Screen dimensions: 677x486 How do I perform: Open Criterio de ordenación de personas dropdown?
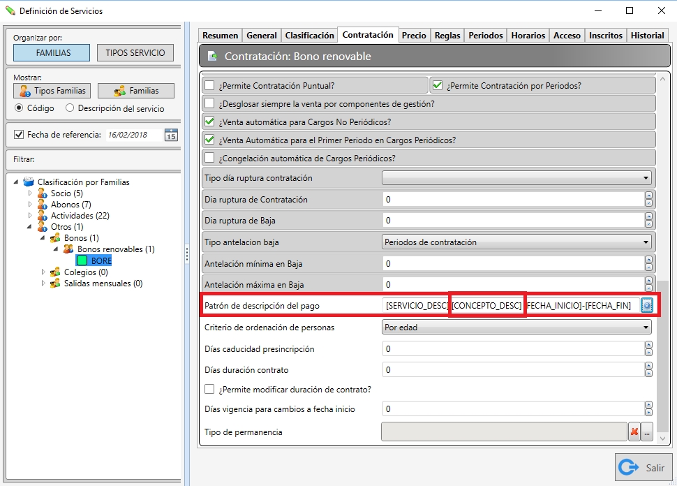[x=516, y=327]
